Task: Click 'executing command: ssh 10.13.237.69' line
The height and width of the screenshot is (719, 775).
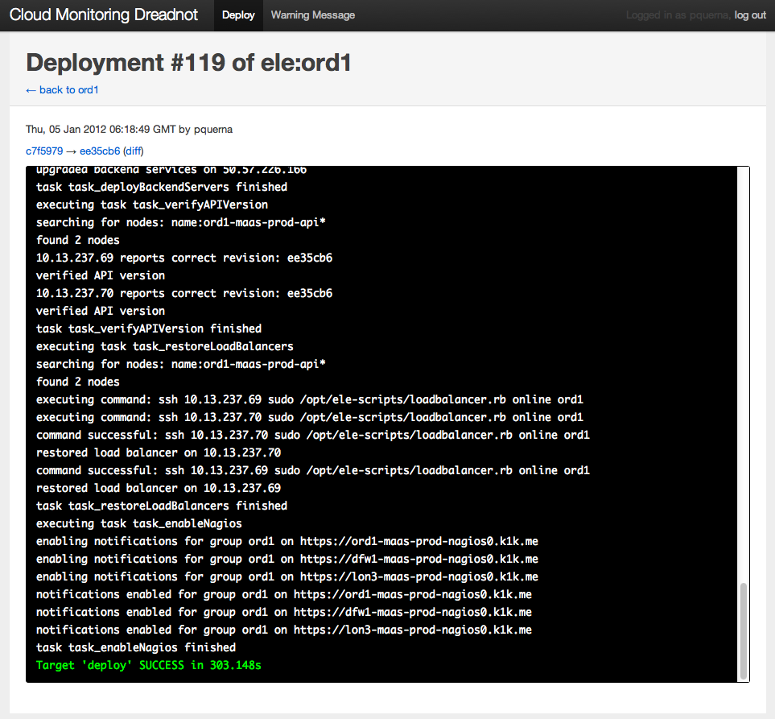Action: (309, 399)
